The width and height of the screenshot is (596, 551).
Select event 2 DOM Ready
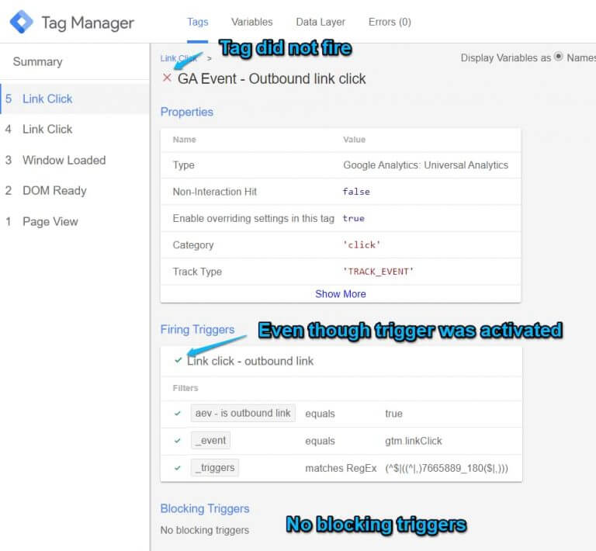click(54, 190)
